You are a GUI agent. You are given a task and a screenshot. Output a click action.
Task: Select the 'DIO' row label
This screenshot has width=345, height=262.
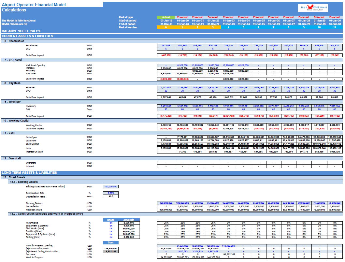pos(28,109)
